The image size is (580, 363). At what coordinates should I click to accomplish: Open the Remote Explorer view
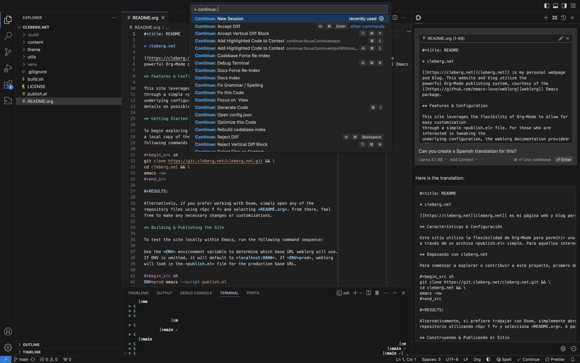(x=8, y=100)
